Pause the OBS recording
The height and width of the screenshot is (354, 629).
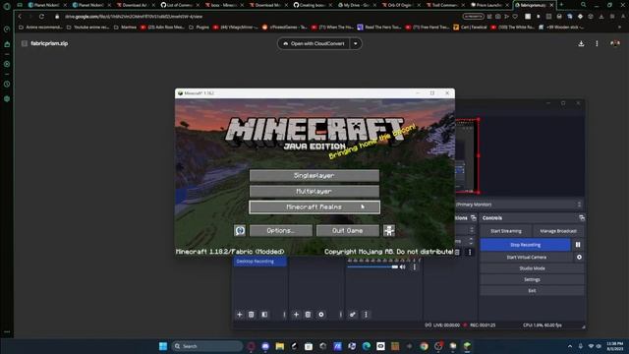[578, 245]
